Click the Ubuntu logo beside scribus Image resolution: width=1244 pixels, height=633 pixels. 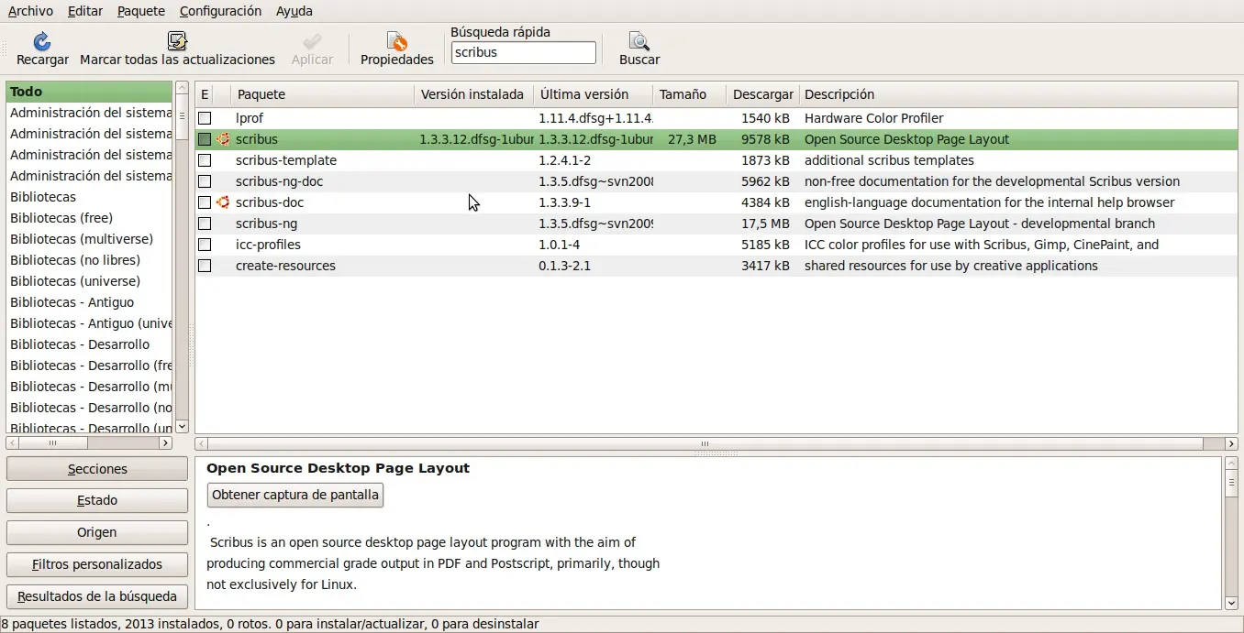tap(223, 139)
